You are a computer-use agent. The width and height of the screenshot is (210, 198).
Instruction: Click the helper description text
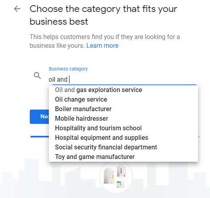click(105, 41)
